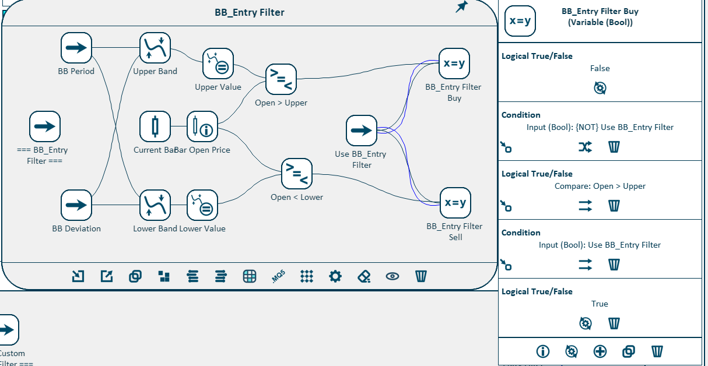The width and height of the screenshot is (708, 366).
Task: Click the 'Compare: Open > Upper' text
Action: pyautogui.click(x=600, y=186)
